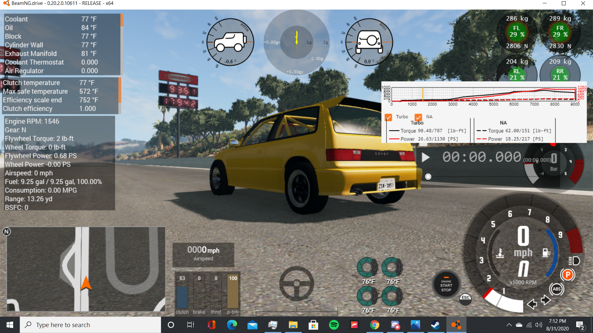This screenshot has height=333, width=593.
Task: Click the Coolant Thermostat row
Action: 62,62
